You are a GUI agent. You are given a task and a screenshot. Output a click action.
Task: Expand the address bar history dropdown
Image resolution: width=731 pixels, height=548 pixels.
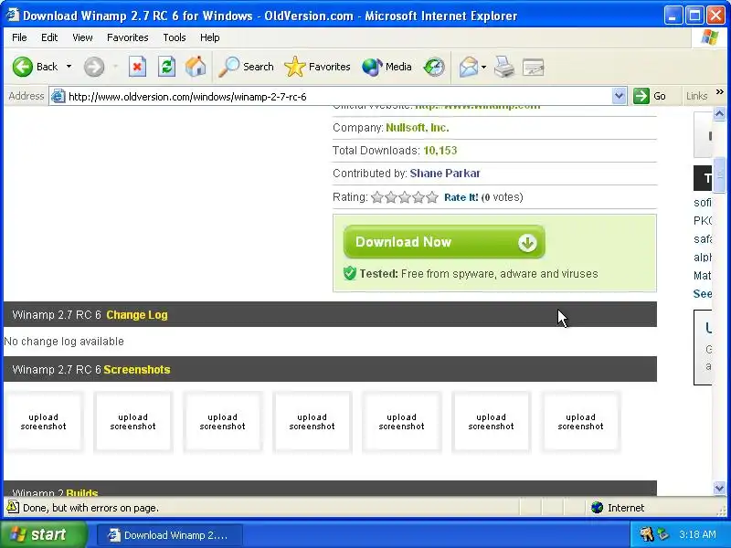[619, 97]
